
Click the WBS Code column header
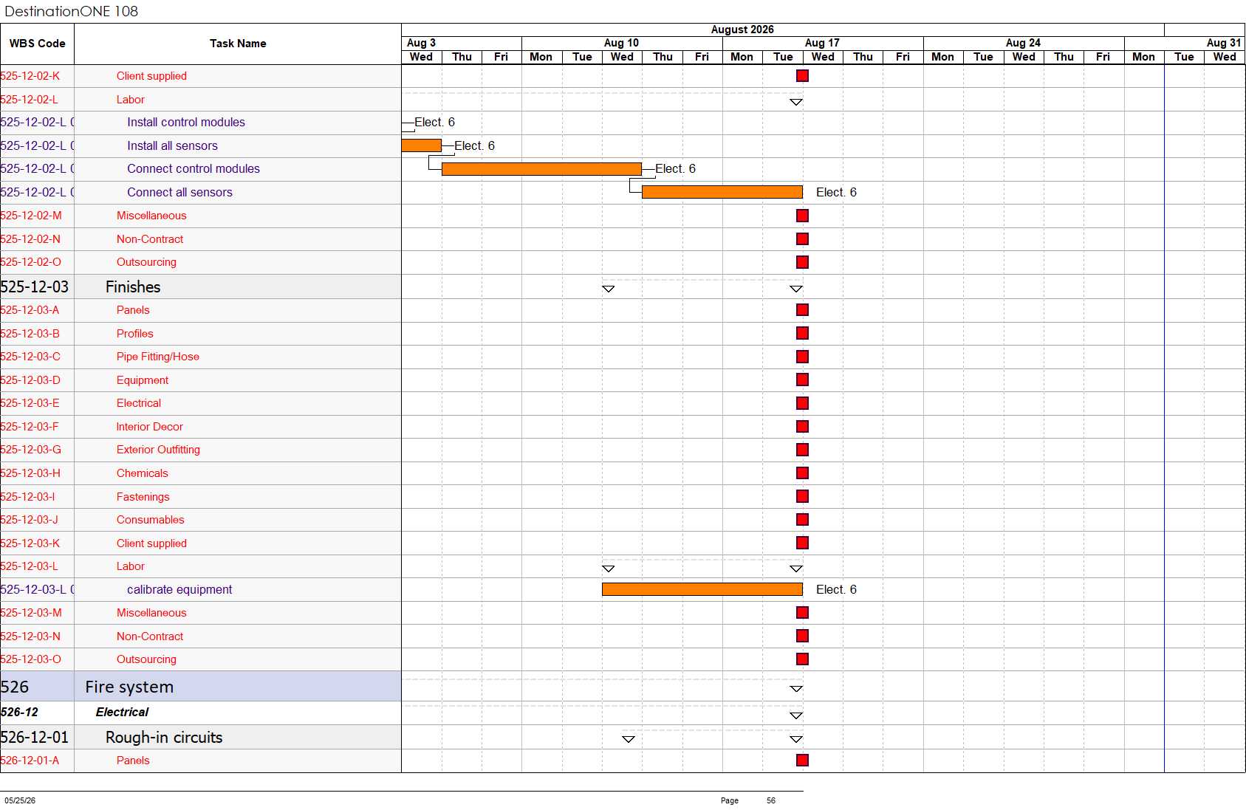point(37,44)
